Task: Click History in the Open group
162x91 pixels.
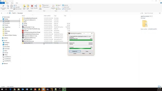Action: click(x=58, y=9)
